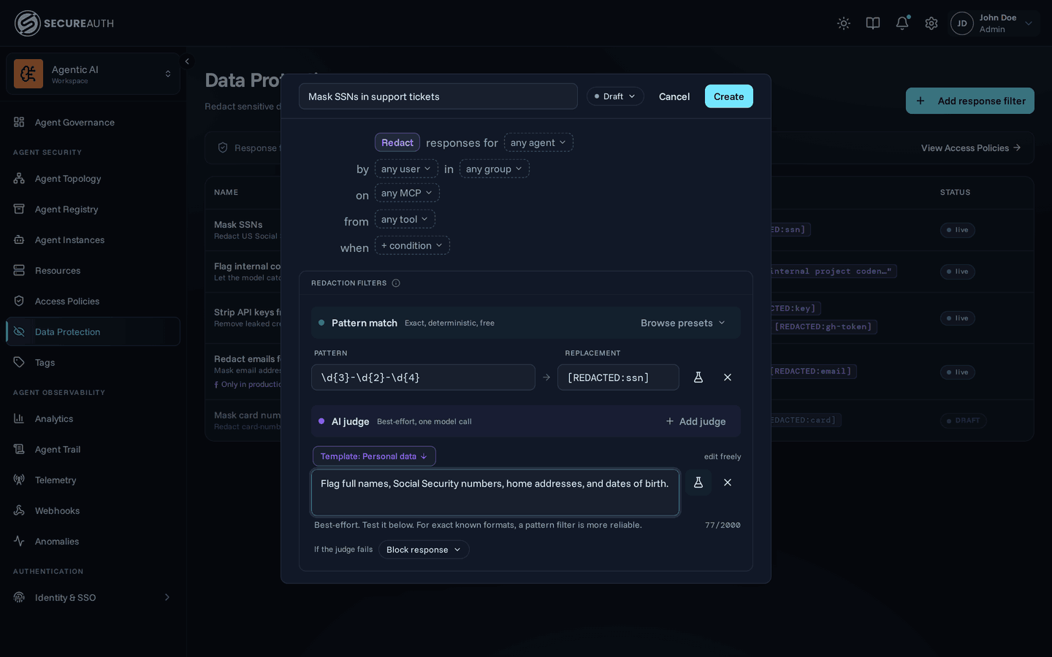Image resolution: width=1052 pixels, height=657 pixels.
Task: Open the Block response dropdown
Action: [424, 550]
